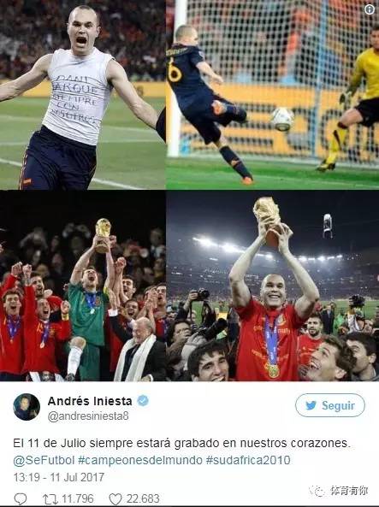Click the info icon on the photo
Image resolution: width=379 pixels, height=507 pixels.
click(x=370, y=9)
